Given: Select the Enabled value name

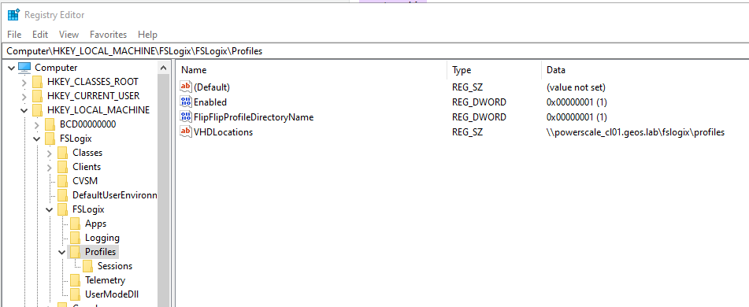Looking at the screenshot, I should (209, 102).
